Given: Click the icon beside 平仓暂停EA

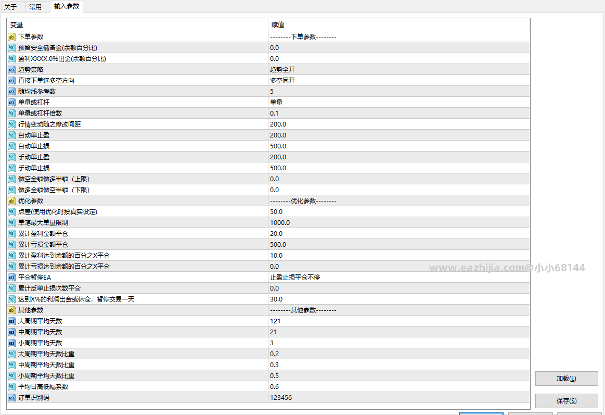Looking at the screenshot, I should [x=11, y=278].
